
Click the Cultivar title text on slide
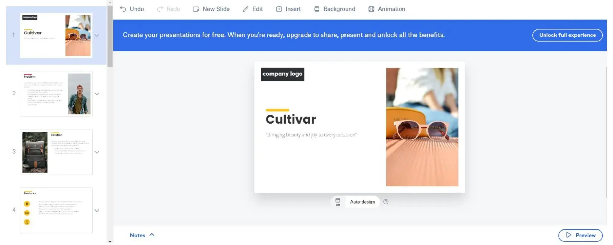coord(291,120)
